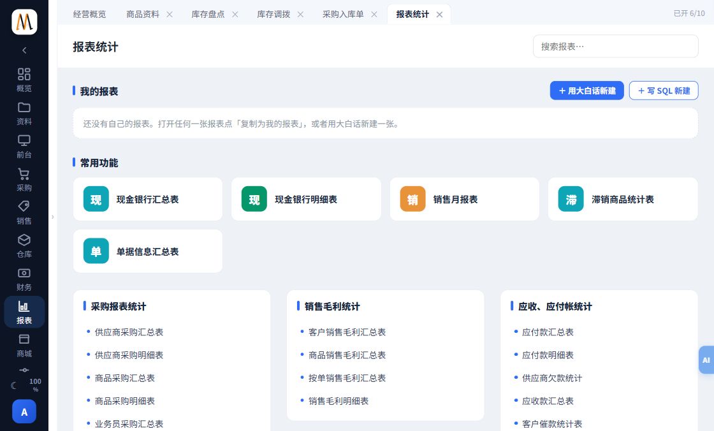Viewport: 714px width, 431px height.
Task: Open the 滞销商品统计表 card
Action: pos(623,199)
